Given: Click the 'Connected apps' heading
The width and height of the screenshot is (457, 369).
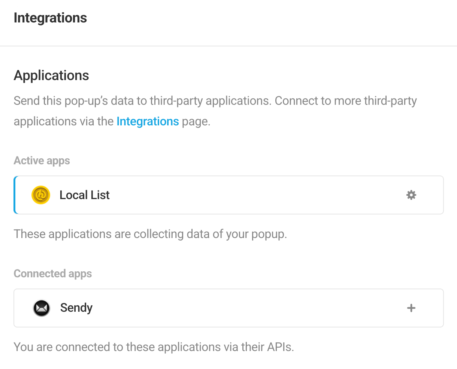Looking at the screenshot, I should pyautogui.click(x=53, y=274).
